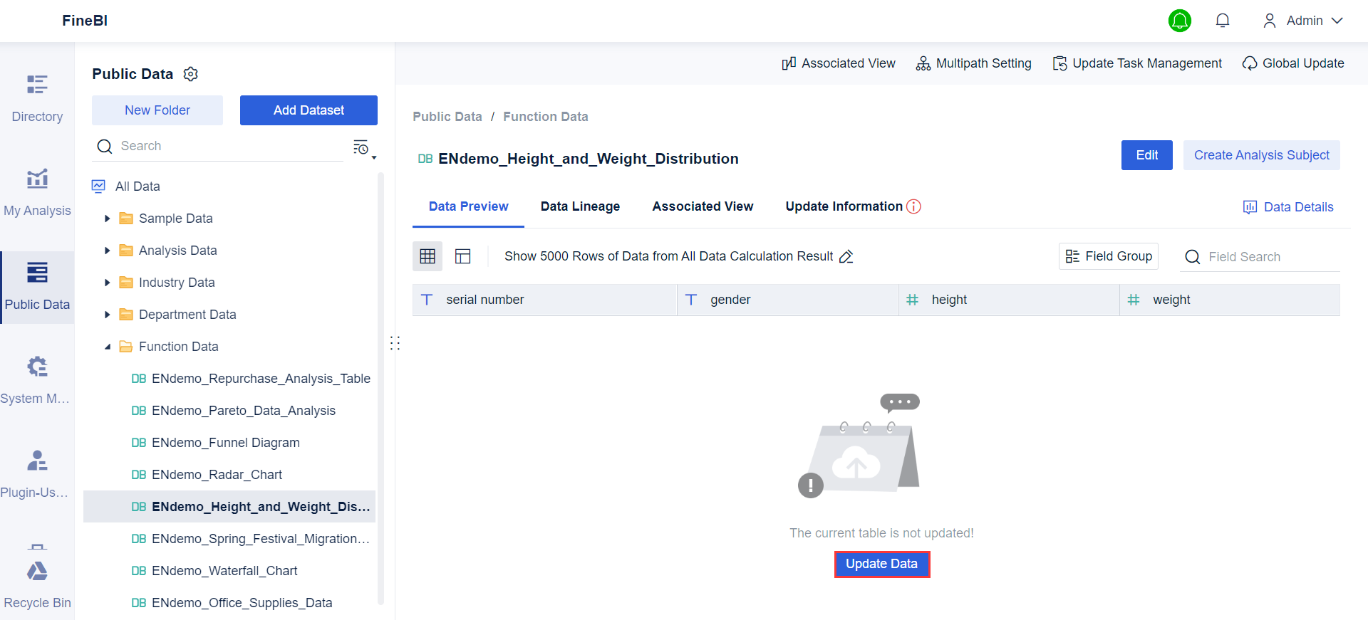
Task: Open the Field Group toggle button
Action: tap(1108, 256)
